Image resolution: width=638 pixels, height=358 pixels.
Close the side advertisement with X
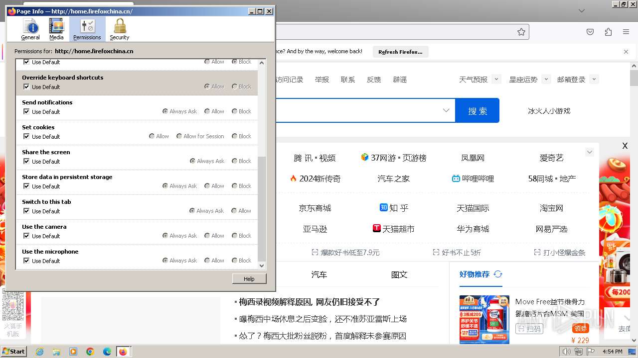point(625,146)
